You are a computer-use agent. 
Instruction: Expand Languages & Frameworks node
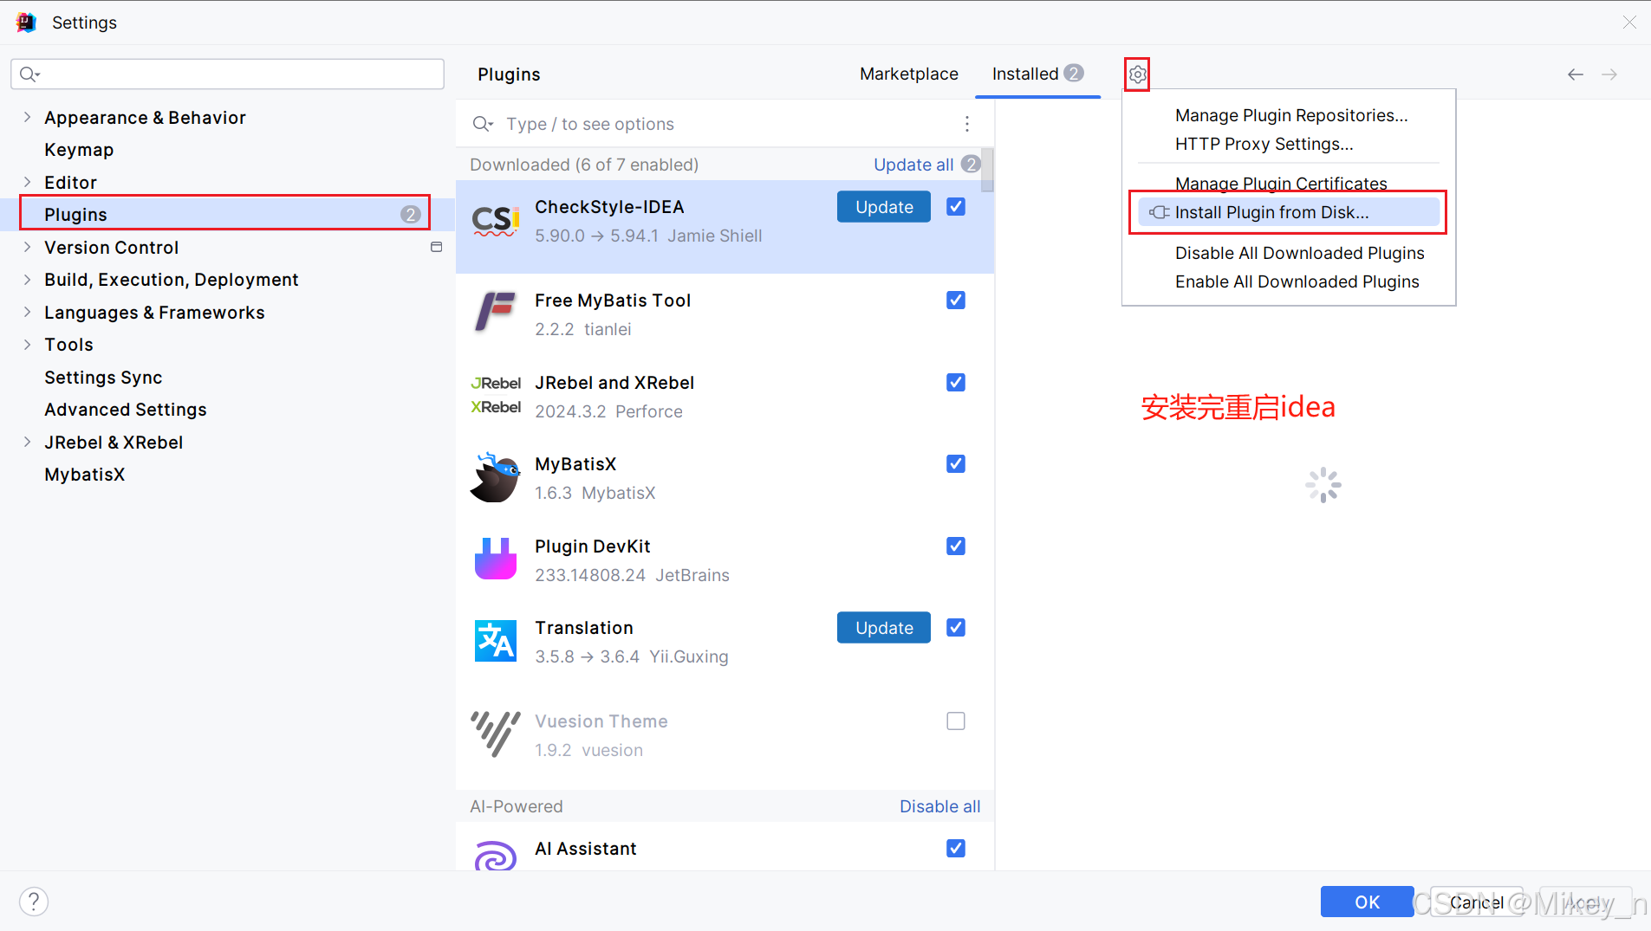click(27, 312)
